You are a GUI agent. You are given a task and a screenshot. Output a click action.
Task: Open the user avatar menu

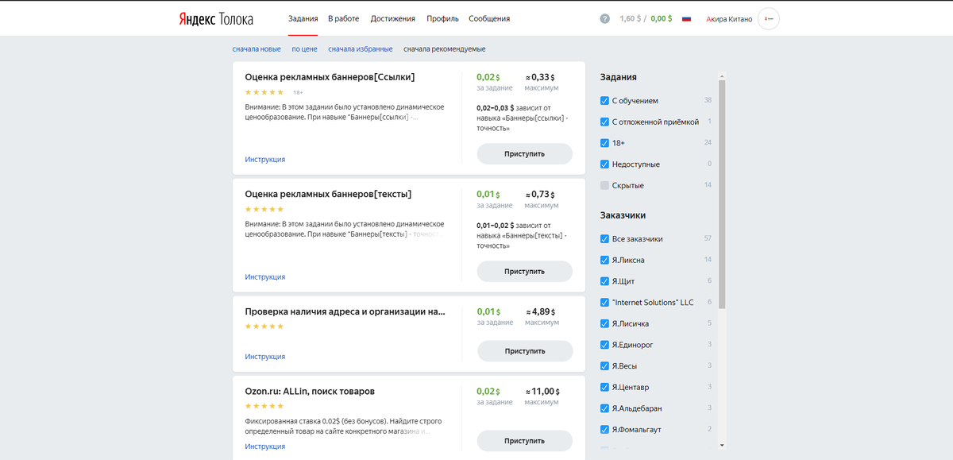point(769,19)
